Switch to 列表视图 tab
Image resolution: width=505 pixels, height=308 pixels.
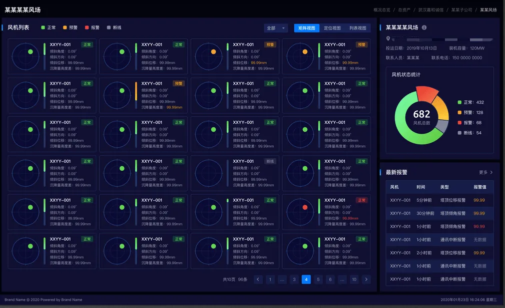[x=357, y=28]
